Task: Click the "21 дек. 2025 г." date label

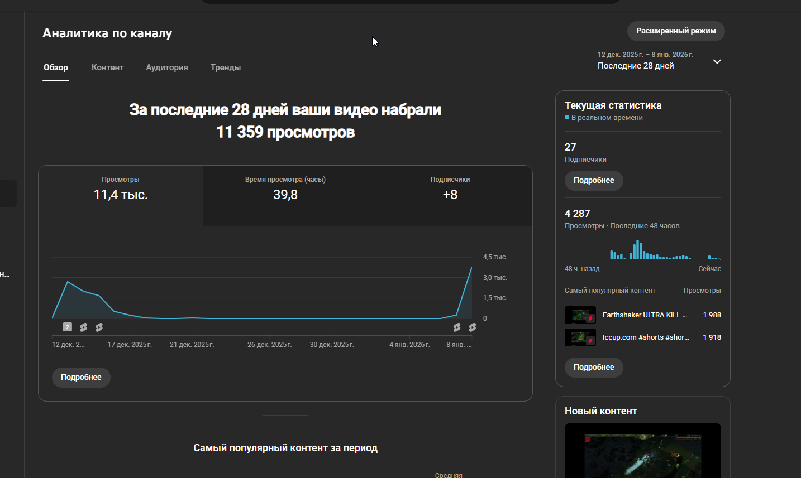Action: coord(192,345)
